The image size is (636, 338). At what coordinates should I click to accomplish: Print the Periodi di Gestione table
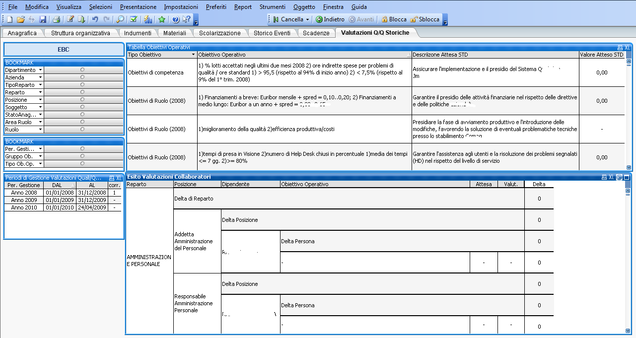[112, 178]
